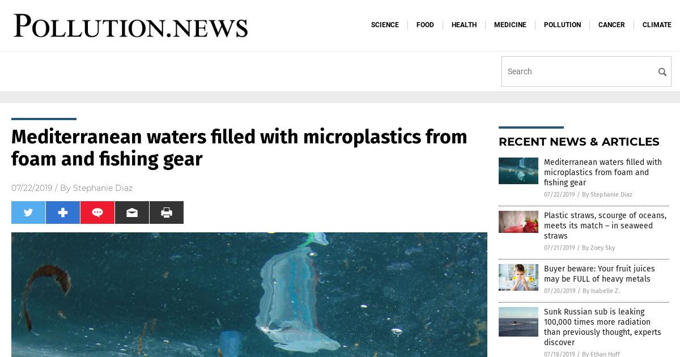Image resolution: width=680 pixels, height=357 pixels.
Task: Print article using printer icon
Action: coord(167,212)
